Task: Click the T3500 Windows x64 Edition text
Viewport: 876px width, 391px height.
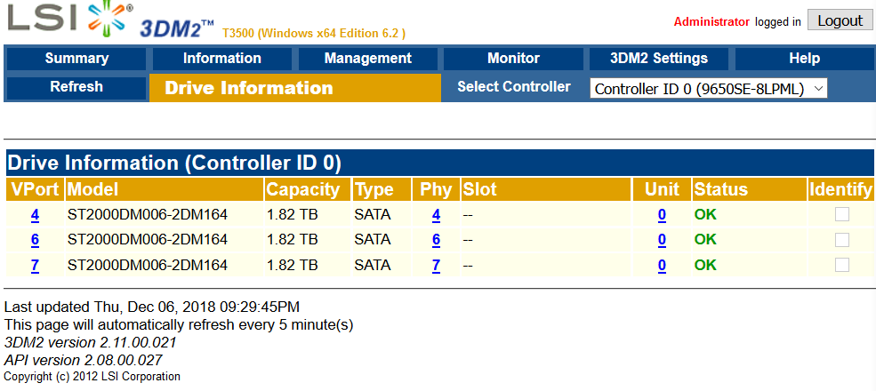Action: pos(314,34)
